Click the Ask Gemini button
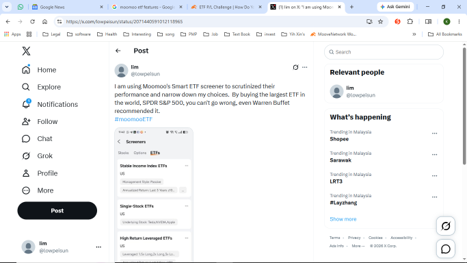467x263 pixels. click(395, 7)
